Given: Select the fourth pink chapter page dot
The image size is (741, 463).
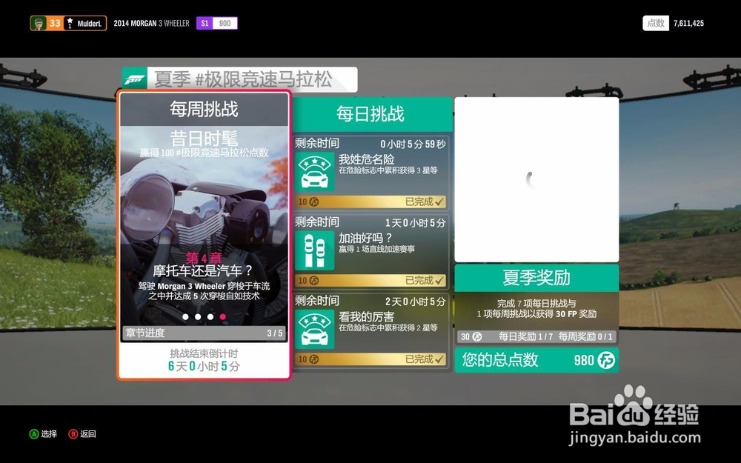Looking at the screenshot, I should tap(222, 317).
